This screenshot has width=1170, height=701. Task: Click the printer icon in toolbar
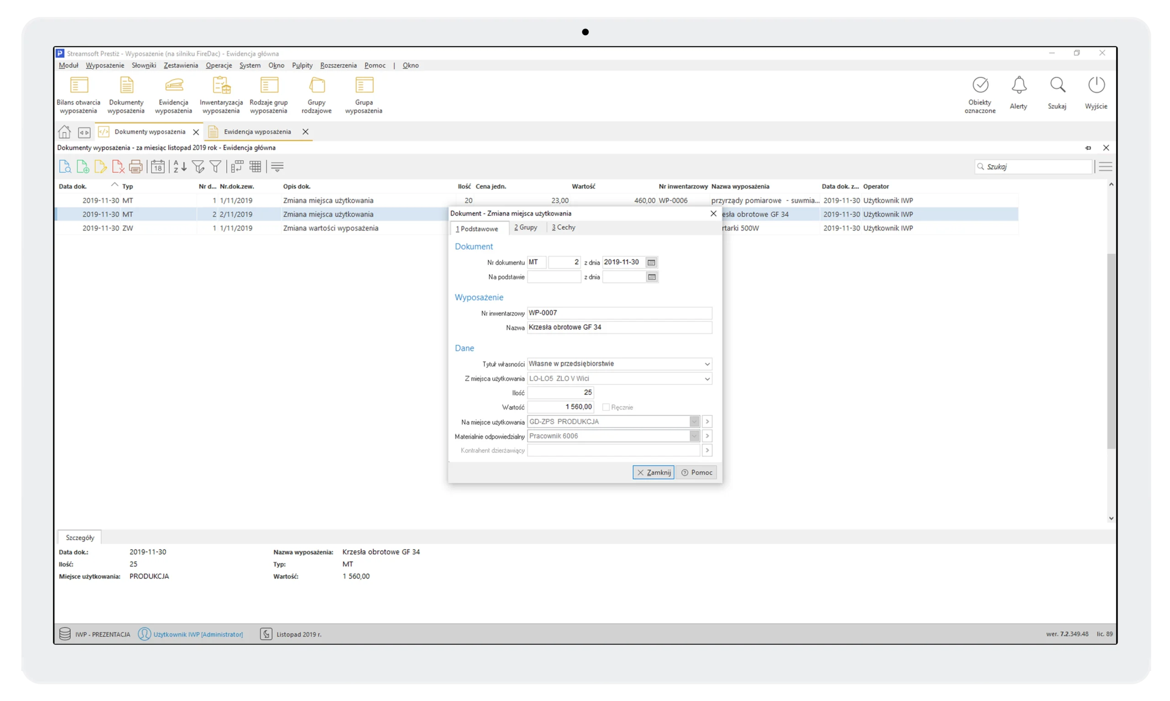pyautogui.click(x=136, y=167)
